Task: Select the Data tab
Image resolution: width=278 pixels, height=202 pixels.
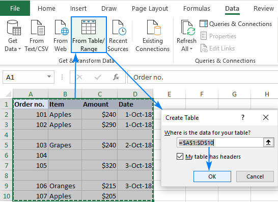Action: (x=232, y=8)
